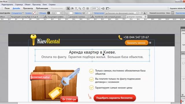Select the wooden folder with key image
This screenshot has height=104, width=185.
pos(55,84)
